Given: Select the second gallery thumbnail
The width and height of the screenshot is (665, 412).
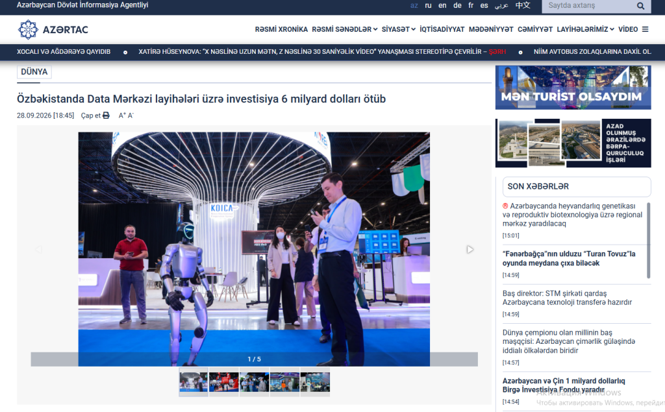Looking at the screenshot, I should click(x=224, y=382).
